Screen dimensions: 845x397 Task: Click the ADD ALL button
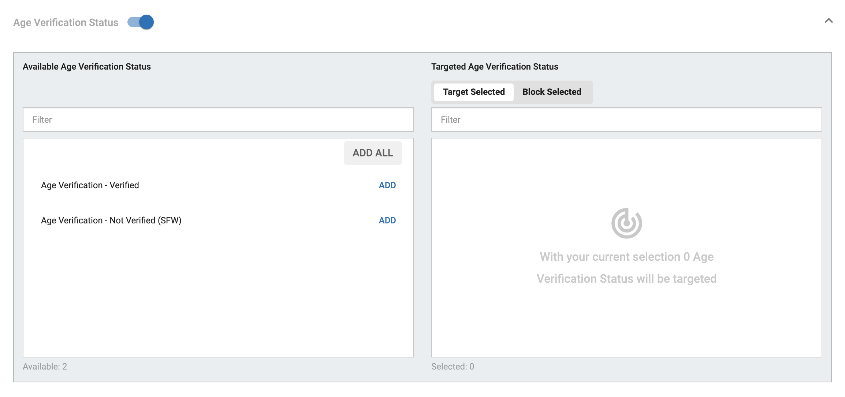pos(372,153)
